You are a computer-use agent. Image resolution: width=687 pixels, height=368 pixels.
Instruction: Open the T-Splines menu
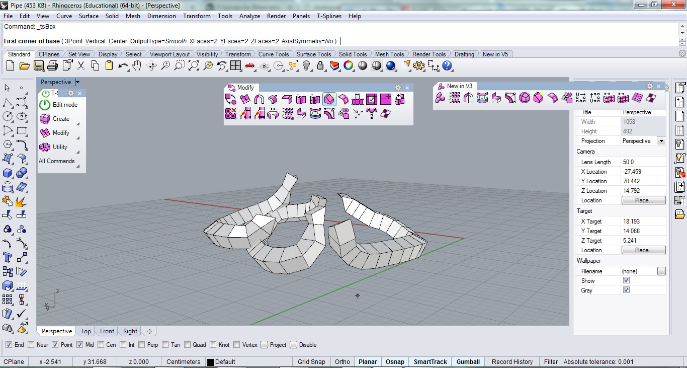point(329,16)
